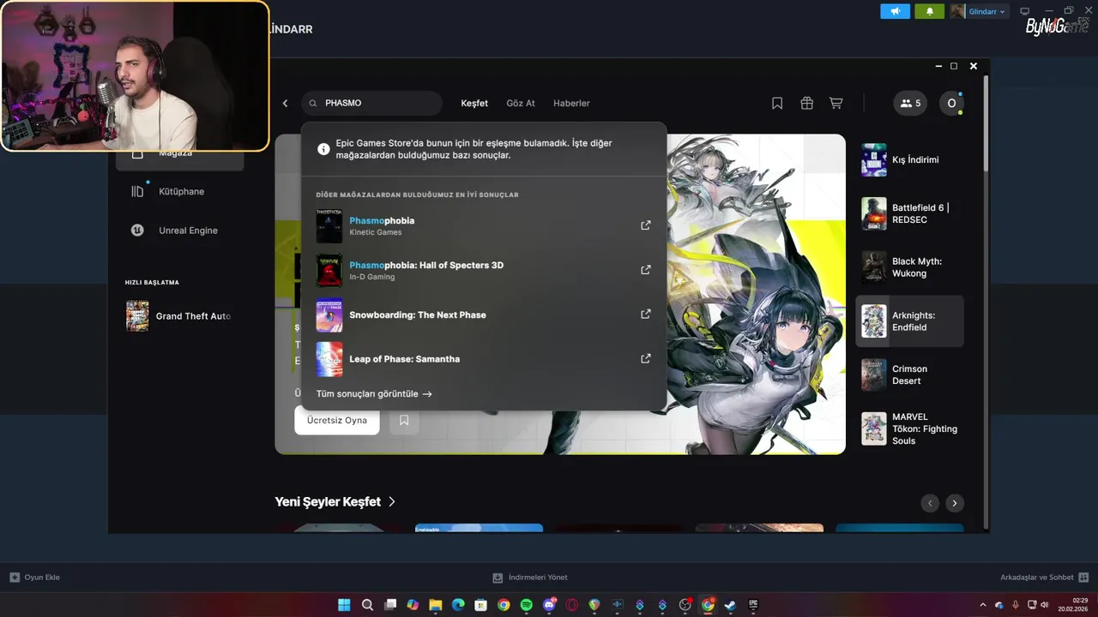Select the Phasmophobia by Kinetic Games result
Viewport: 1098px width, 617px height.
click(x=483, y=225)
